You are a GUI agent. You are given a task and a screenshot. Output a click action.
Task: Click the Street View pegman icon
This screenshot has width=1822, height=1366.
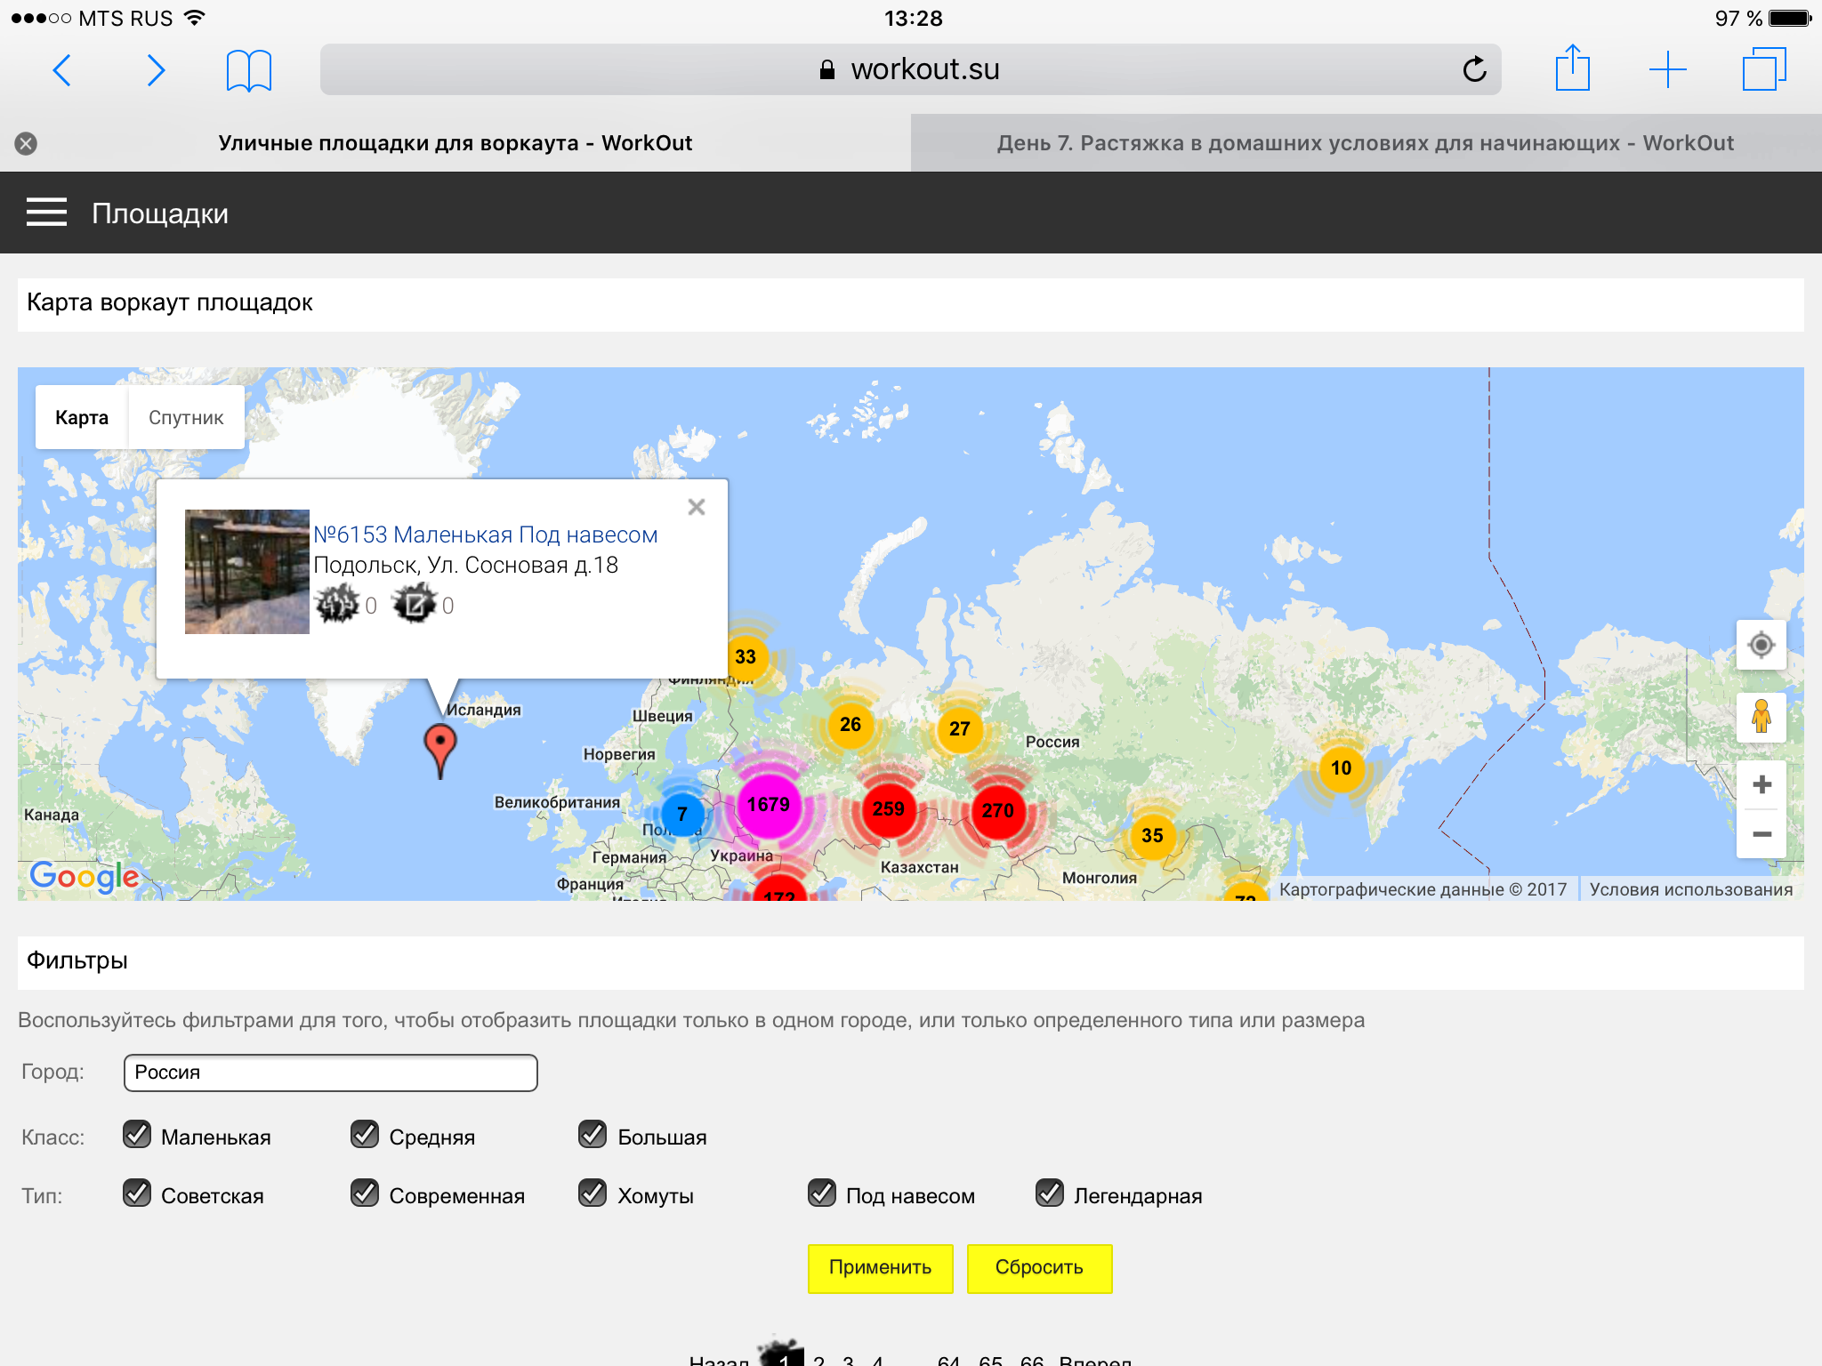[x=1761, y=717]
